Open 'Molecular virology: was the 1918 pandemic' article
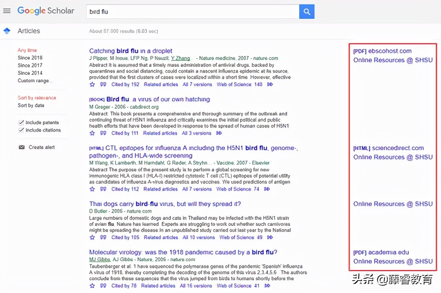441x293 pixels. [x=183, y=253]
